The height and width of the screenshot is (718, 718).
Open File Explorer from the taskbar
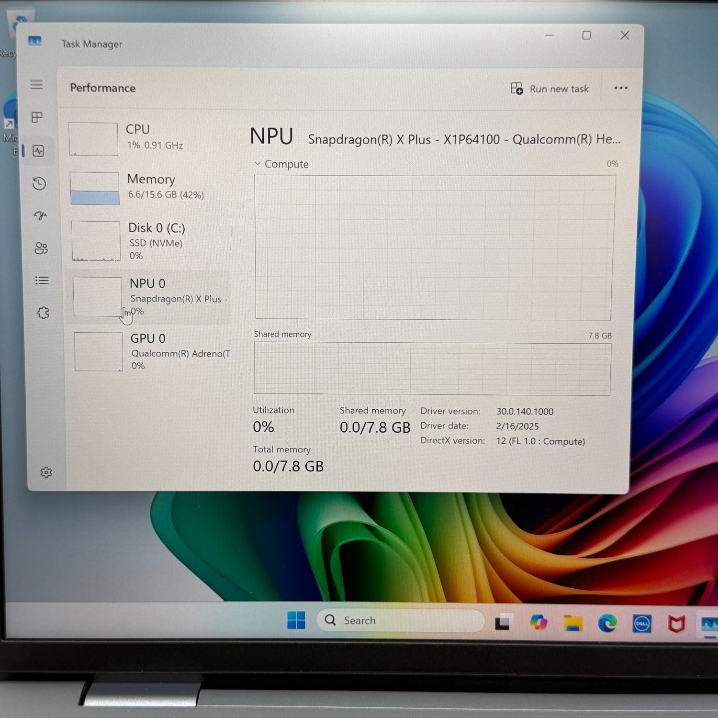[x=573, y=623]
